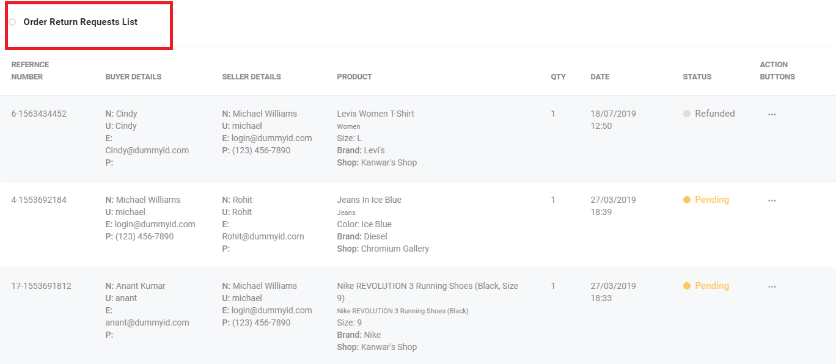Click the Date column header
This screenshot has width=836, height=364.
600,77
